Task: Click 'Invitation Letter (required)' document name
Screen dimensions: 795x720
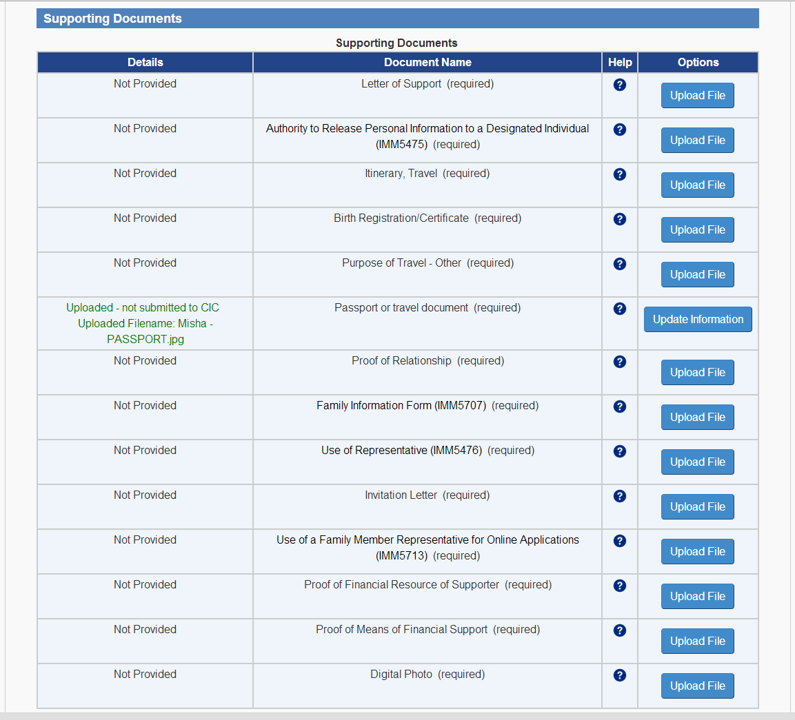Action: (x=427, y=495)
